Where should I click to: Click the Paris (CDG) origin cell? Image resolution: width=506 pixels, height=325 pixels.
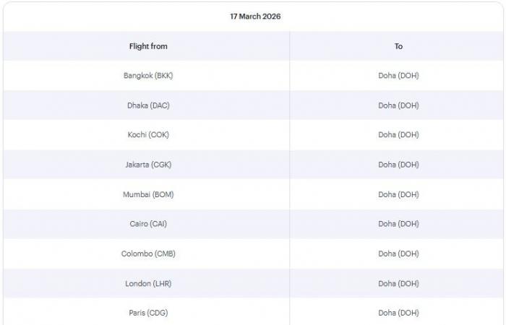148,313
